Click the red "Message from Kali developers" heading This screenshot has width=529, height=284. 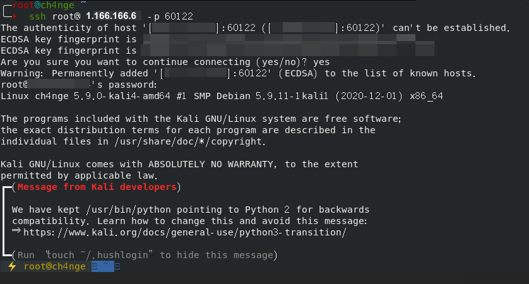pos(97,187)
